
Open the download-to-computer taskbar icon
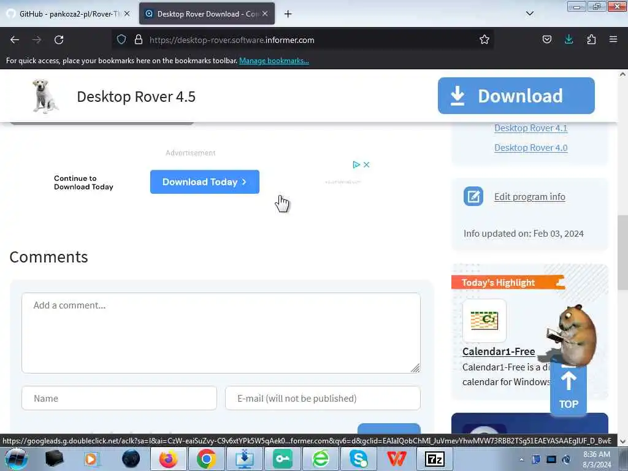[244, 459]
